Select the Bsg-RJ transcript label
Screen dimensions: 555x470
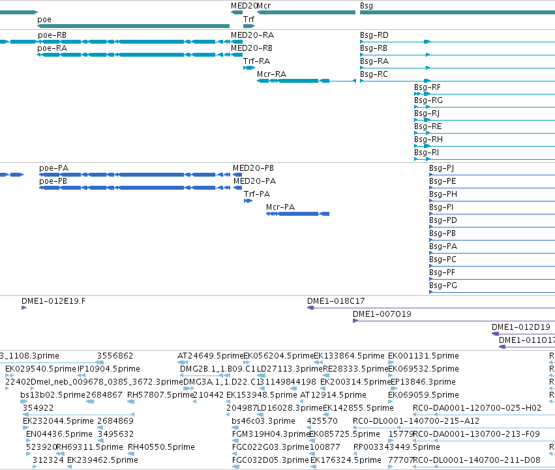pos(427,113)
